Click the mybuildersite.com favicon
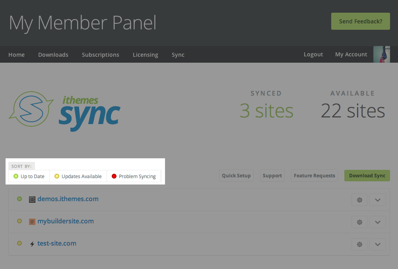This screenshot has height=269, width=398. click(32, 222)
